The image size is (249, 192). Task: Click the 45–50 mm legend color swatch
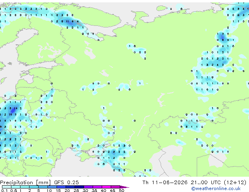click(115, 187)
